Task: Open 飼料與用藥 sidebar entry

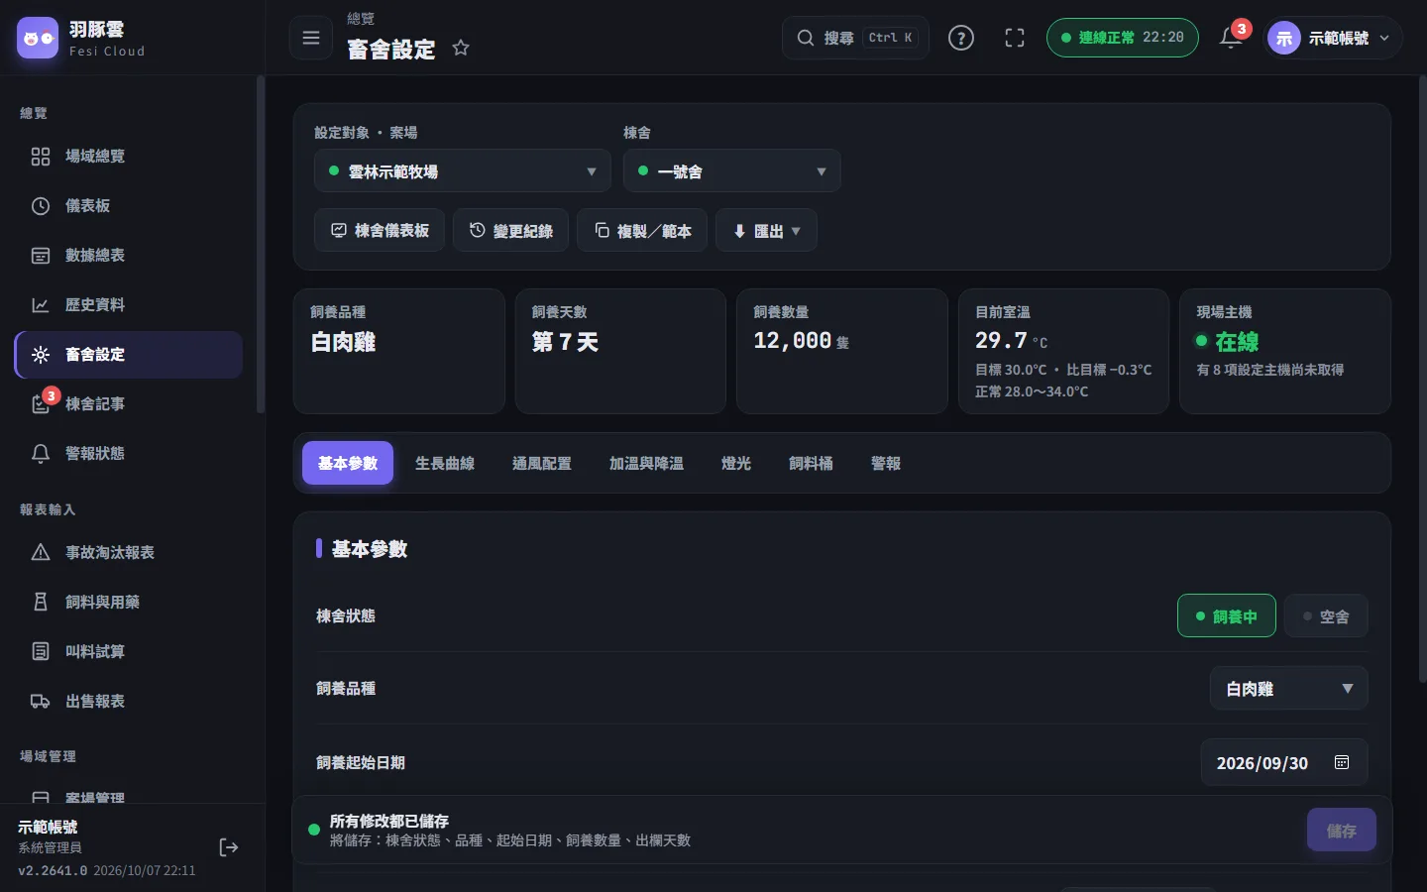Action: [x=129, y=603]
